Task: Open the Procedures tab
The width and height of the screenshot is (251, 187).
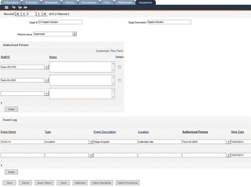Action: (89, 2)
